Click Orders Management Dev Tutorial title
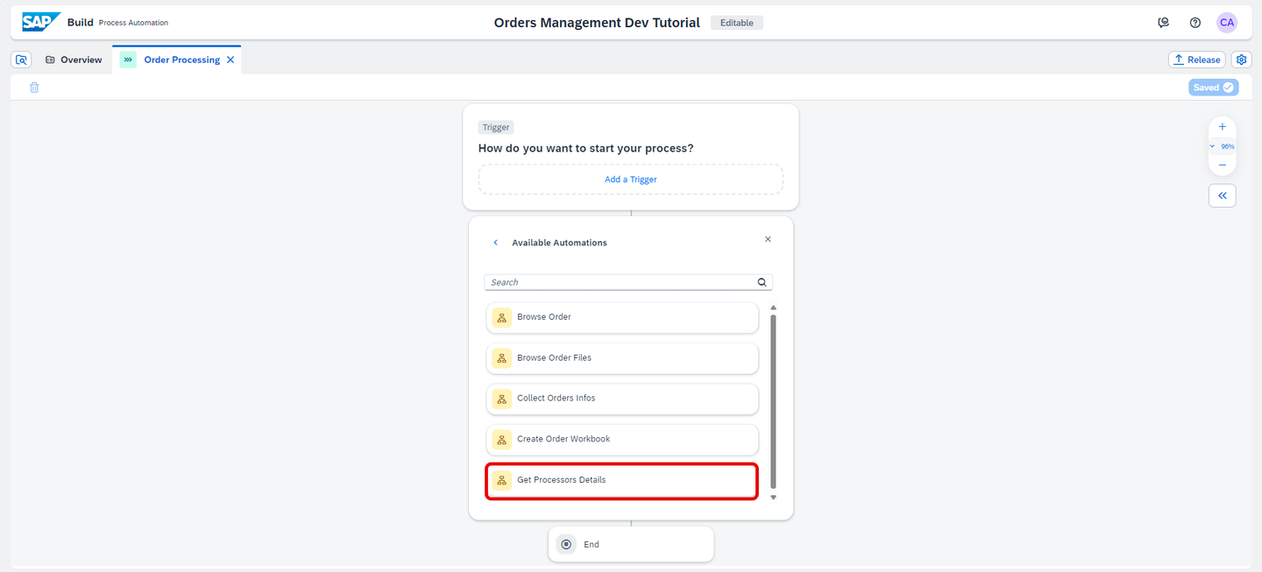The height and width of the screenshot is (572, 1262). pyautogui.click(x=597, y=23)
